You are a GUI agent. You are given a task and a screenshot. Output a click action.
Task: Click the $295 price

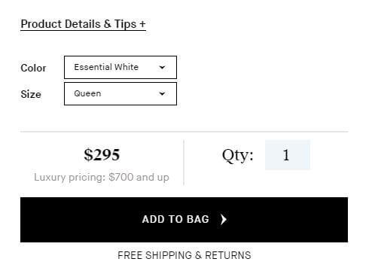click(102, 154)
